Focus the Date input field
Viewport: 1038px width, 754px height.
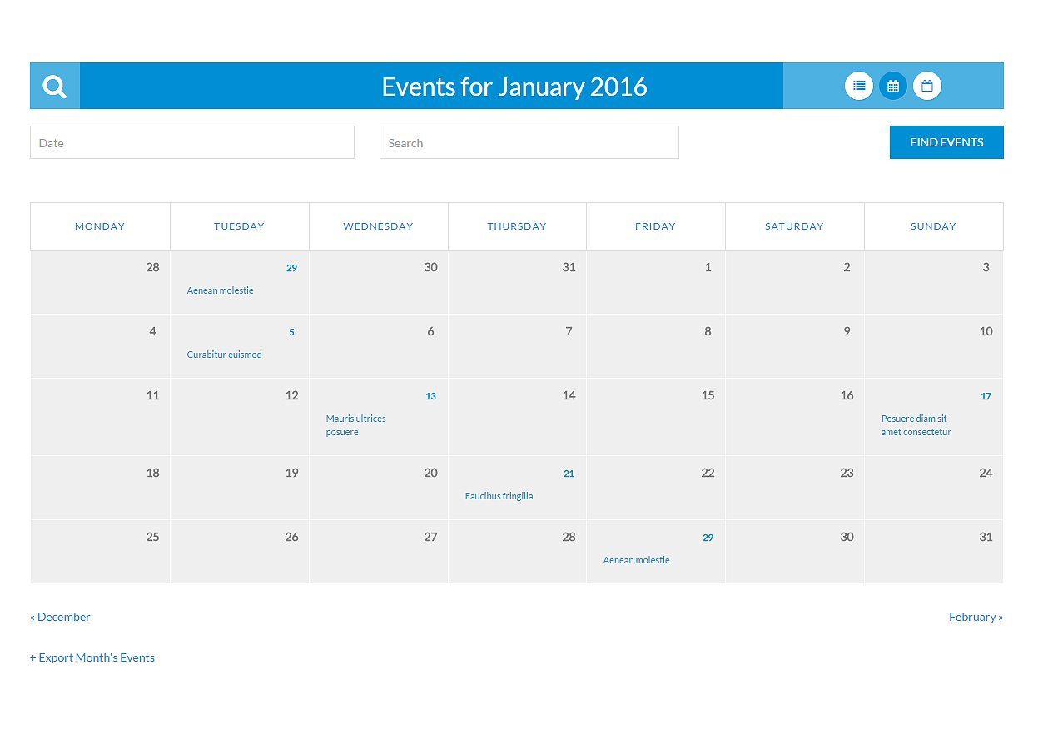tap(192, 142)
